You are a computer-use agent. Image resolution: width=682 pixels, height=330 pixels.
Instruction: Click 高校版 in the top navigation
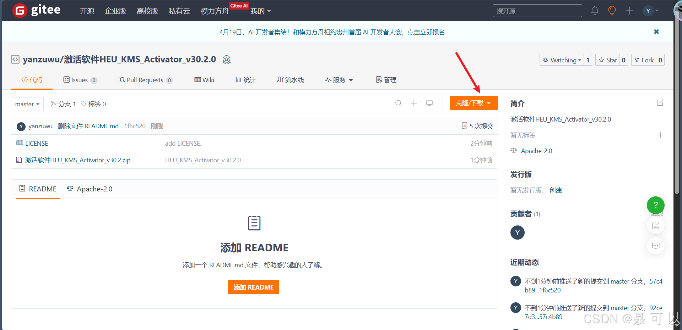pos(147,11)
